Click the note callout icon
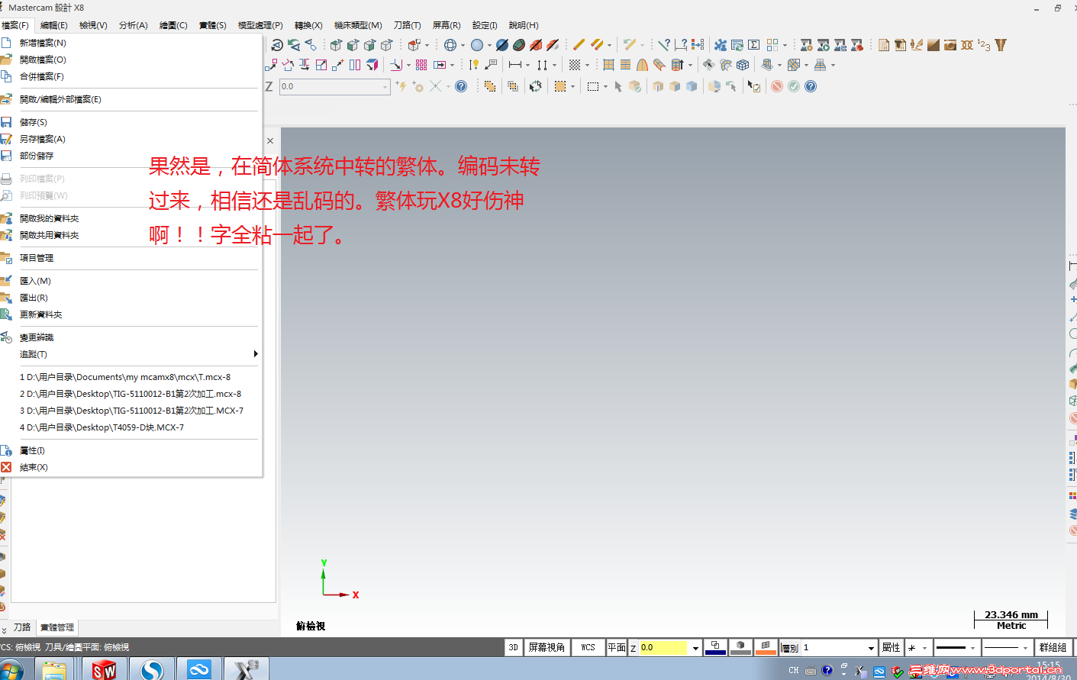 coord(491,65)
